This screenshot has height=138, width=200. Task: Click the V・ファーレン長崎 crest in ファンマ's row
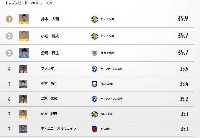click(94, 69)
